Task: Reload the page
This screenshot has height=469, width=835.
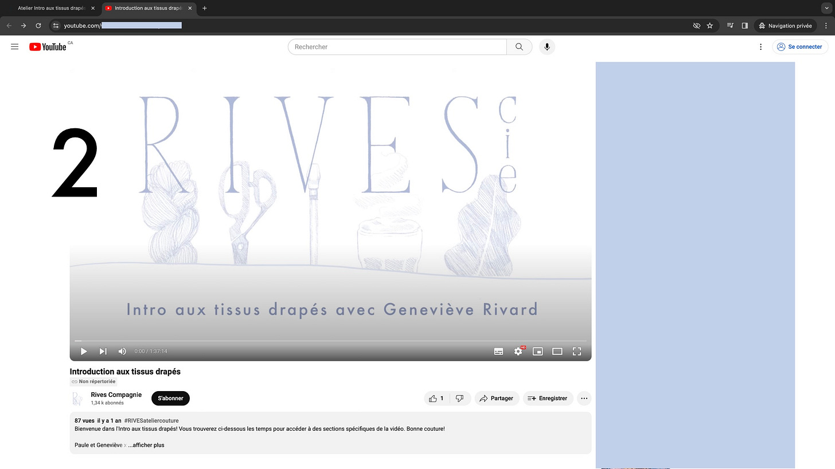Action: pos(38,26)
